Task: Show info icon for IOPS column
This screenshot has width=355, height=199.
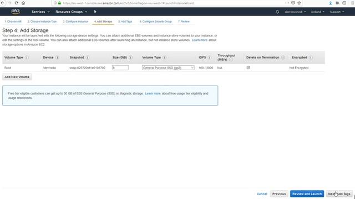Action: (x=210, y=57)
